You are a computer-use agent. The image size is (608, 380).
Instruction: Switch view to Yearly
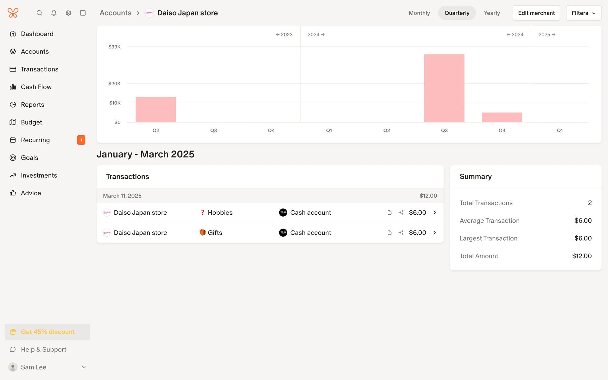point(492,13)
